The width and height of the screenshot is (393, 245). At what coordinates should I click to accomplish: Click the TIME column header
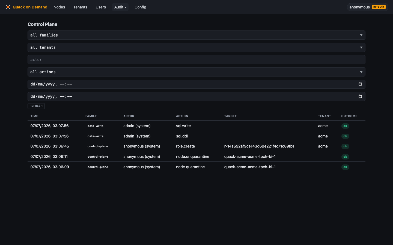[x=34, y=116]
